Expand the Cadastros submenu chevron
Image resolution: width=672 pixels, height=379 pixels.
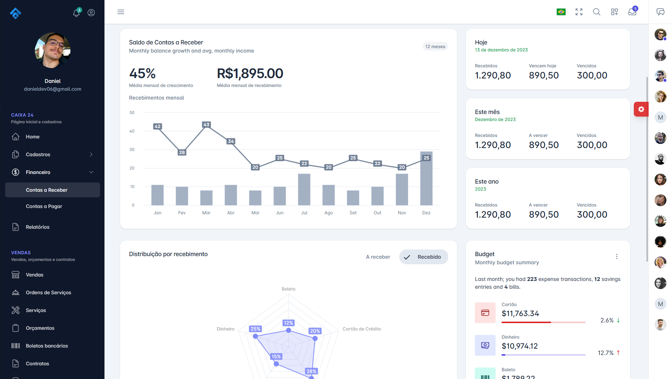pos(91,154)
